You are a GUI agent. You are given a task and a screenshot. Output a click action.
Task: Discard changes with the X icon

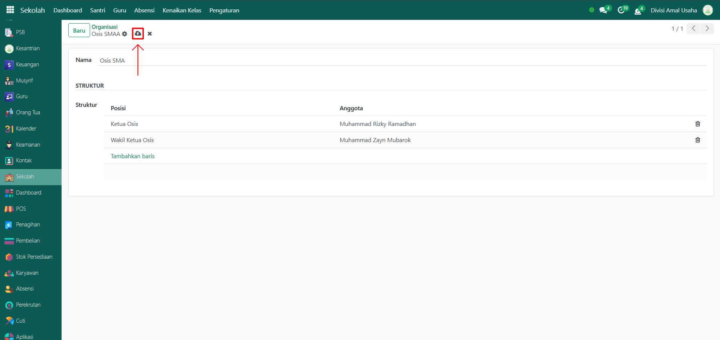[x=150, y=34]
